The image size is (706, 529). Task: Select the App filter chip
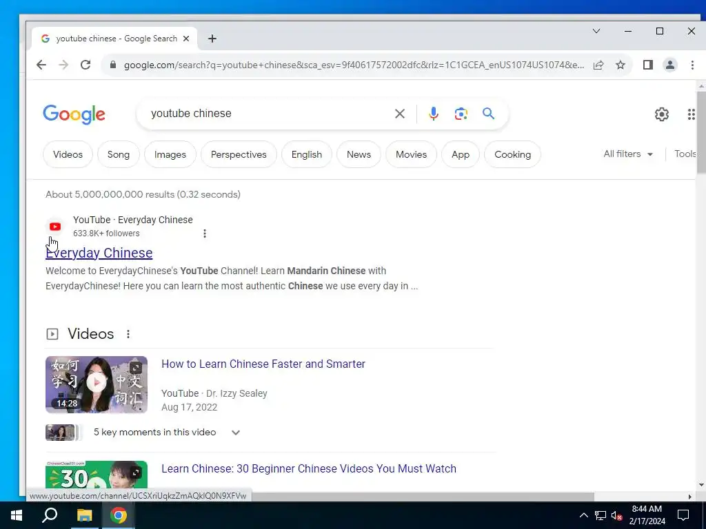(x=461, y=154)
